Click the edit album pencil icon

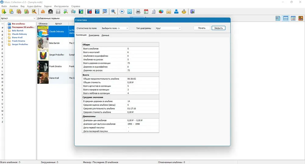coord(97,12)
